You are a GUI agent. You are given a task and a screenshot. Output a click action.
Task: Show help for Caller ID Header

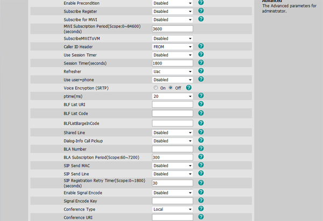tap(201, 46)
